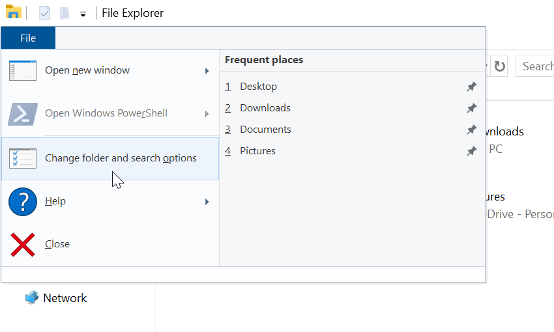Choose Open new window menu entry
Viewport: 554px width, 332px height.
110,70
